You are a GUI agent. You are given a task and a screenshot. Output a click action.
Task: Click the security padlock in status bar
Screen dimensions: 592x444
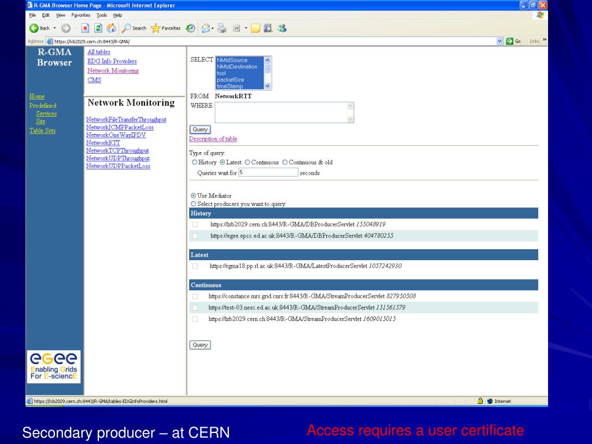tap(480, 401)
